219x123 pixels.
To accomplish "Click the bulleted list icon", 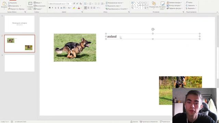I will (x=86, y=4).
